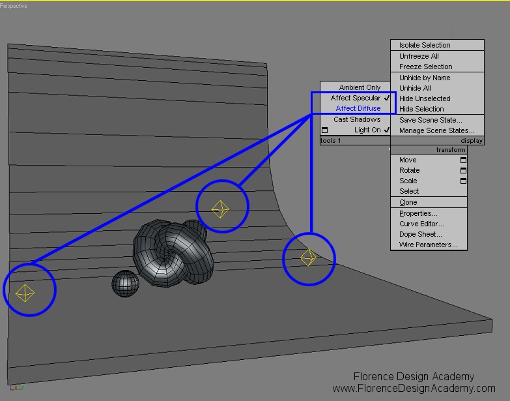The image size is (510, 401).
Task: Open Rotate transform settings box icon
Action: pyautogui.click(x=463, y=170)
